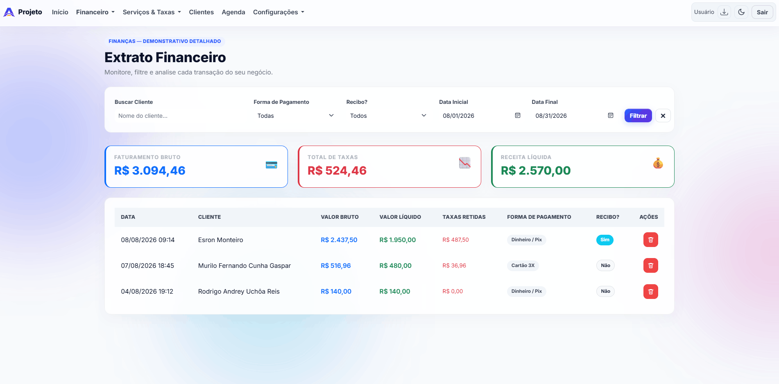The height and width of the screenshot is (384, 779).
Task: Delete the Rodrigo Andrey Uchôa Reis transaction
Action: (651, 292)
